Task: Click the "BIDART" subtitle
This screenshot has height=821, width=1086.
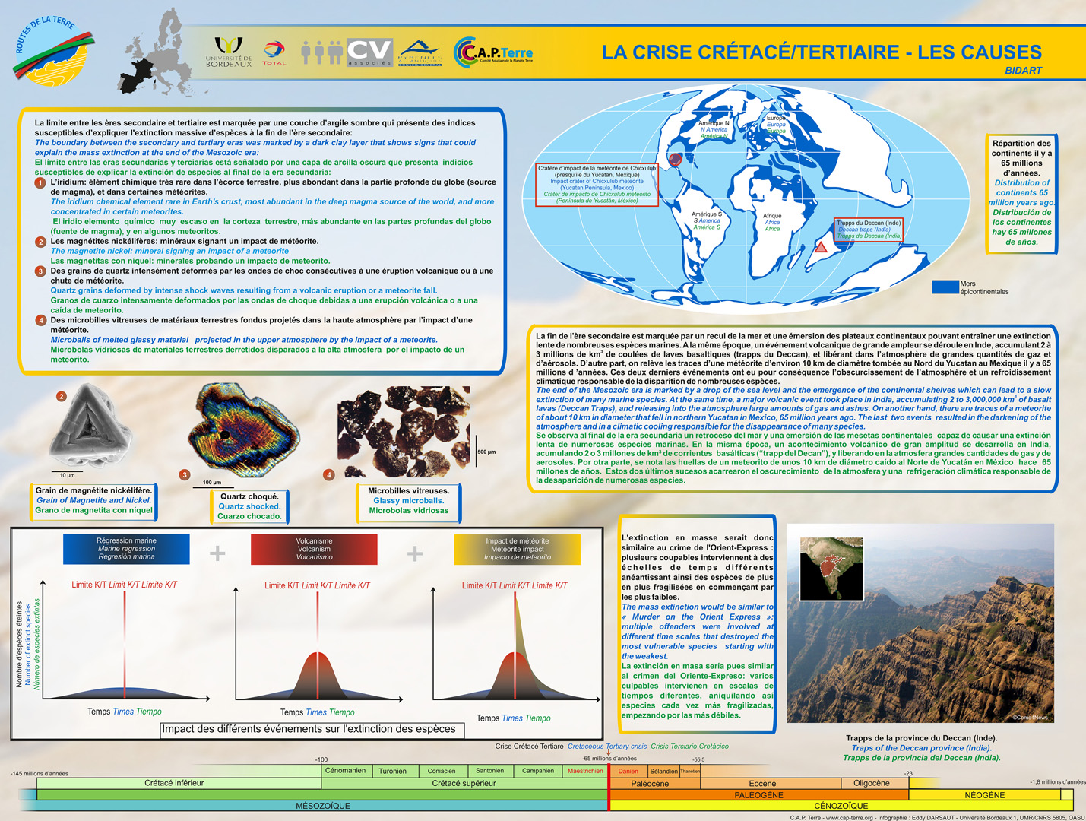Action: [x=1023, y=71]
